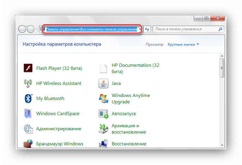Click the selected address path text
Image resolution: width=242 pixels, height=165 pixels.
[x=92, y=29]
